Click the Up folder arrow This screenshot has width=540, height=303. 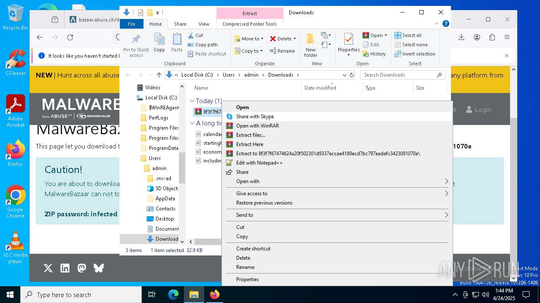click(159, 75)
